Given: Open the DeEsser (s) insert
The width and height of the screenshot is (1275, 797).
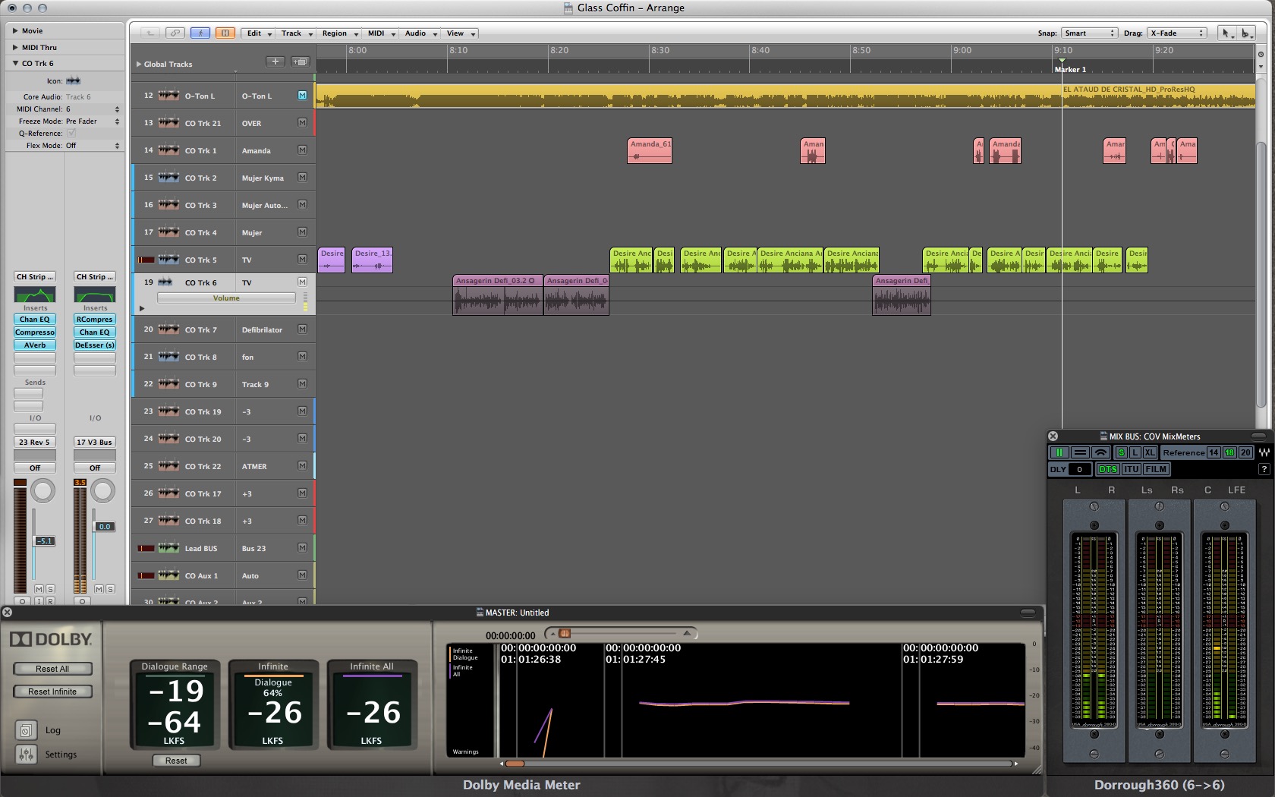Looking at the screenshot, I should [95, 345].
